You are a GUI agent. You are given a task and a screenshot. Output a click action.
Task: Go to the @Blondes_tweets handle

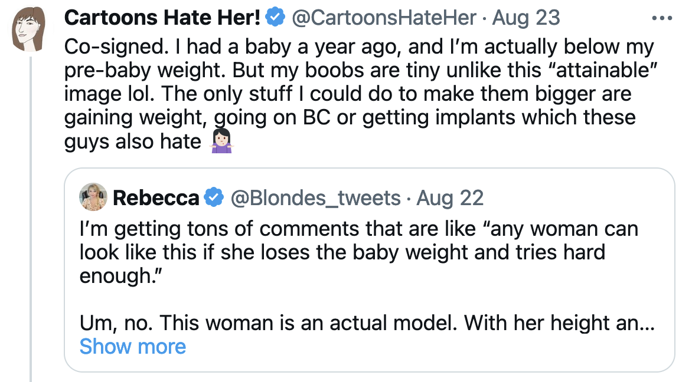[315, 198]
